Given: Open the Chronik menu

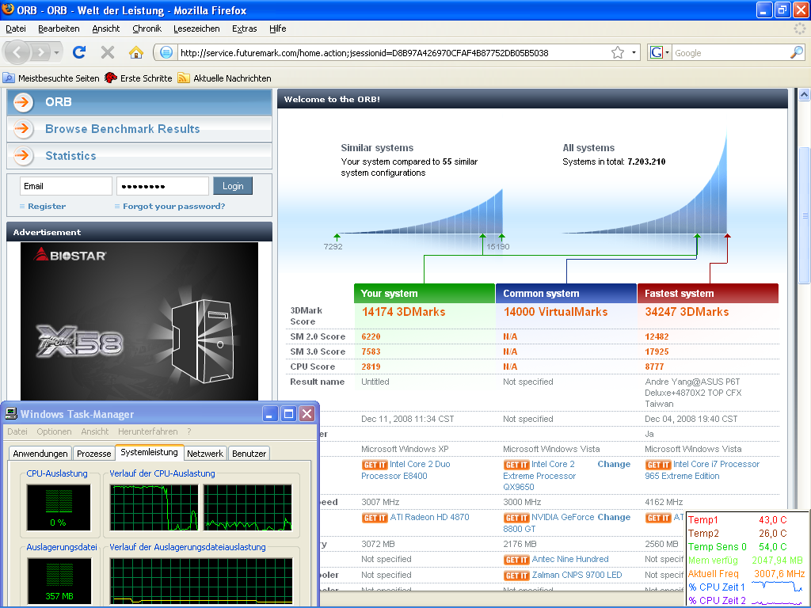Looking at the screenshot, I should pos(147,28).
